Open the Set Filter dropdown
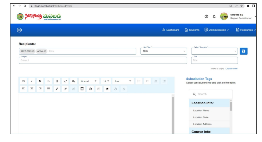Image resolution: width=262 pixels, height=142 pixels. point(163,51)
